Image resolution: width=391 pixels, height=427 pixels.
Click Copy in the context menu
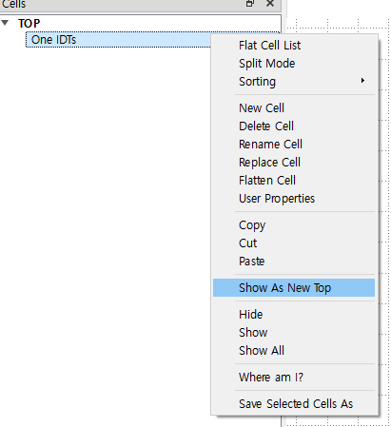252,225
